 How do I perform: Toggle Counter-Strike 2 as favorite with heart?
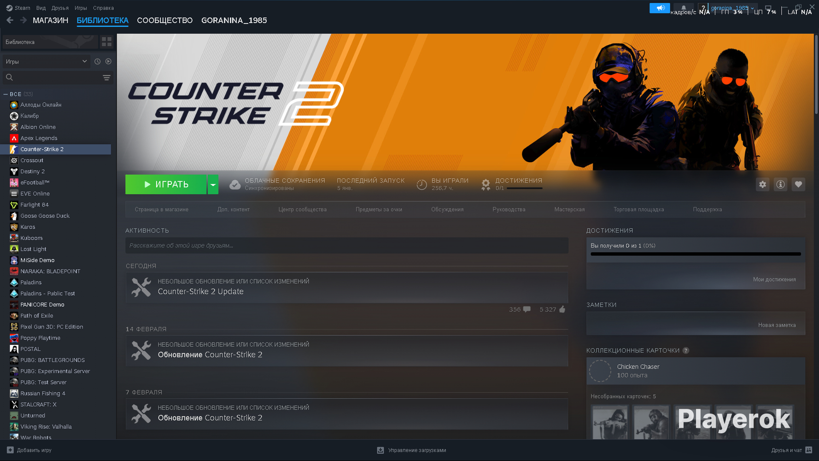point(798,184)
